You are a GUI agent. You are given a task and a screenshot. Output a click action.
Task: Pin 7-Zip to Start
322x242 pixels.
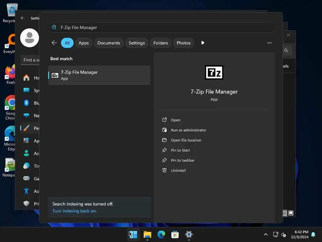pos(180,150)
